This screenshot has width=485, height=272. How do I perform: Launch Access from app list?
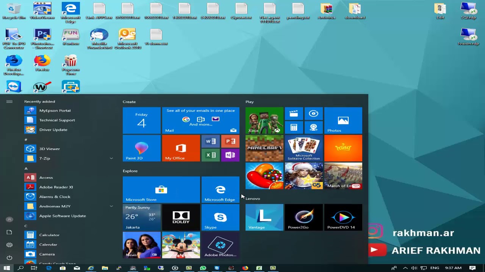tap(70, 178)
